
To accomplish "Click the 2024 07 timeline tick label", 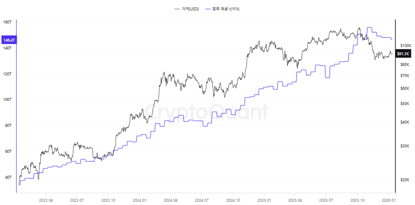I will coord(202,200).
